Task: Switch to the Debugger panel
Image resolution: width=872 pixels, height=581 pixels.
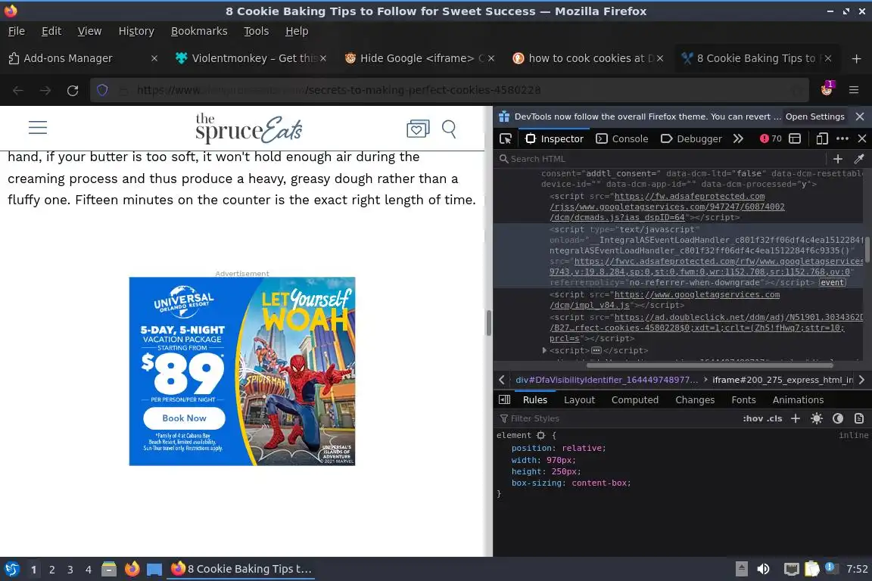Action: coord(691,138)
